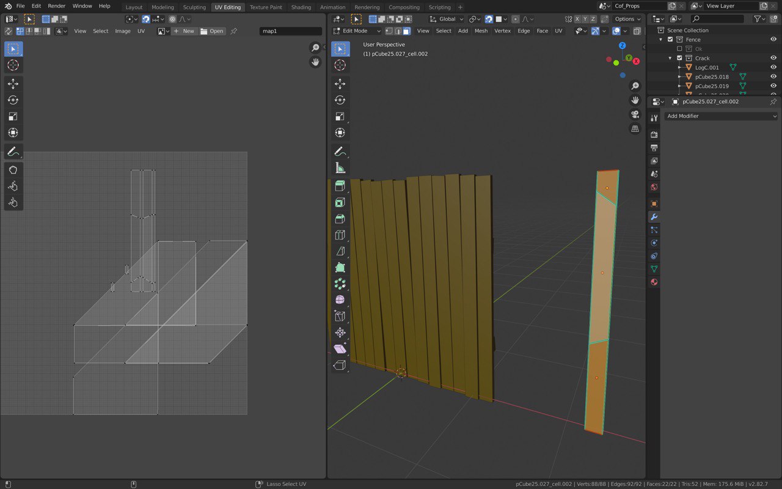This screenshot has height=489, width=782.
Task: Click the Z axis mirror button
Action: pyautogui.click(x=593, y=19)
